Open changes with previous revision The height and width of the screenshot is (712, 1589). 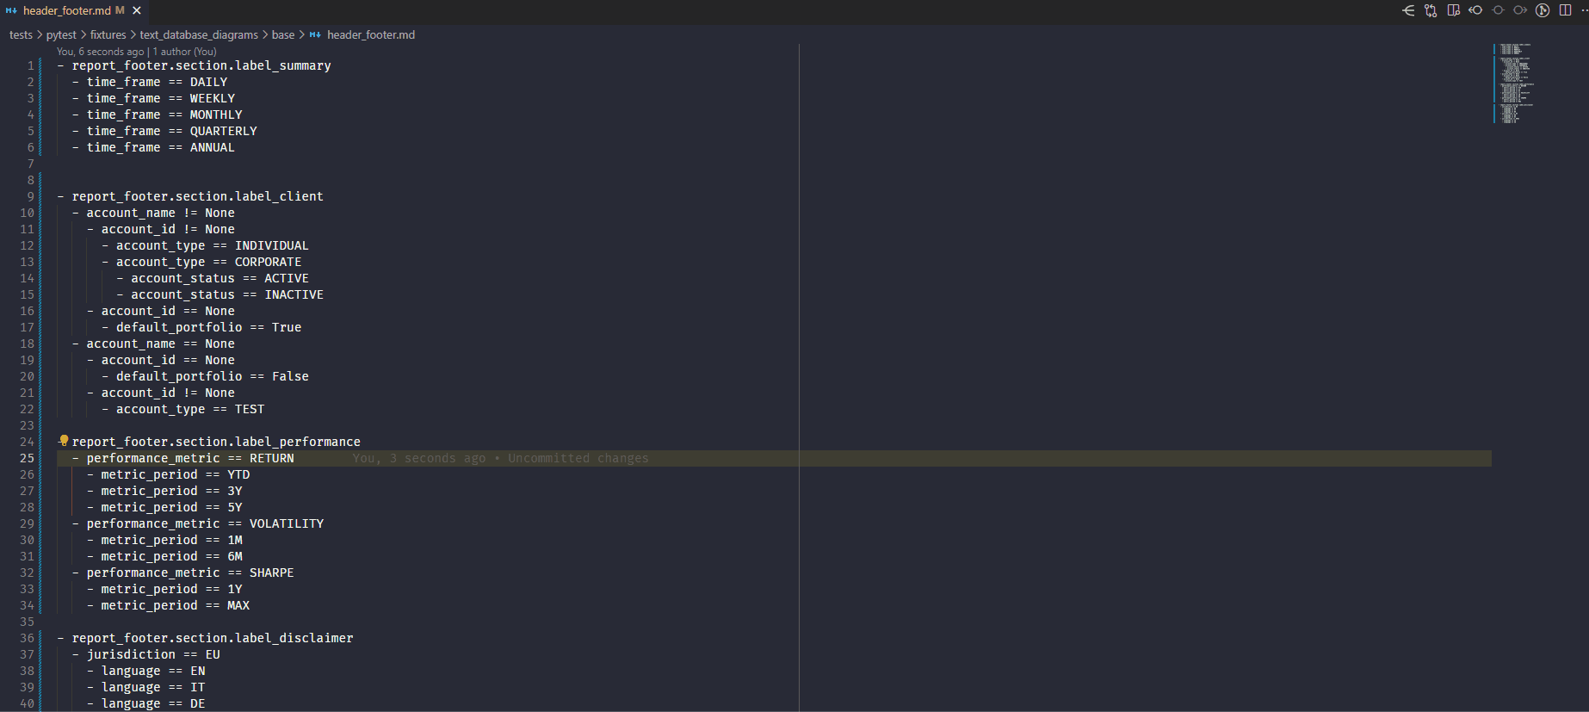1475,10
